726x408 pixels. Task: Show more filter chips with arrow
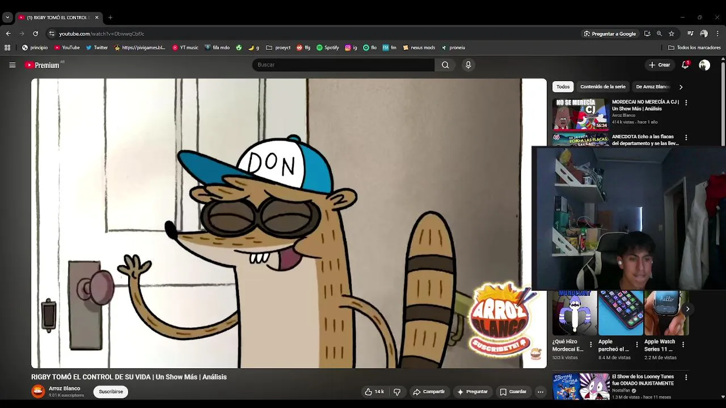tap(681, 87)
